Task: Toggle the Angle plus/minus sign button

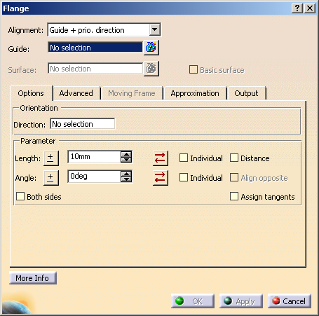Action: click(x=51, y=178)
